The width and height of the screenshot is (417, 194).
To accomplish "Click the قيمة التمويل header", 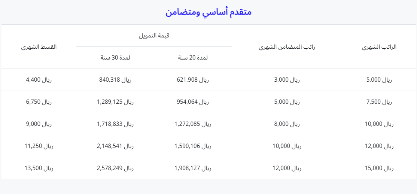I will 154,36.
